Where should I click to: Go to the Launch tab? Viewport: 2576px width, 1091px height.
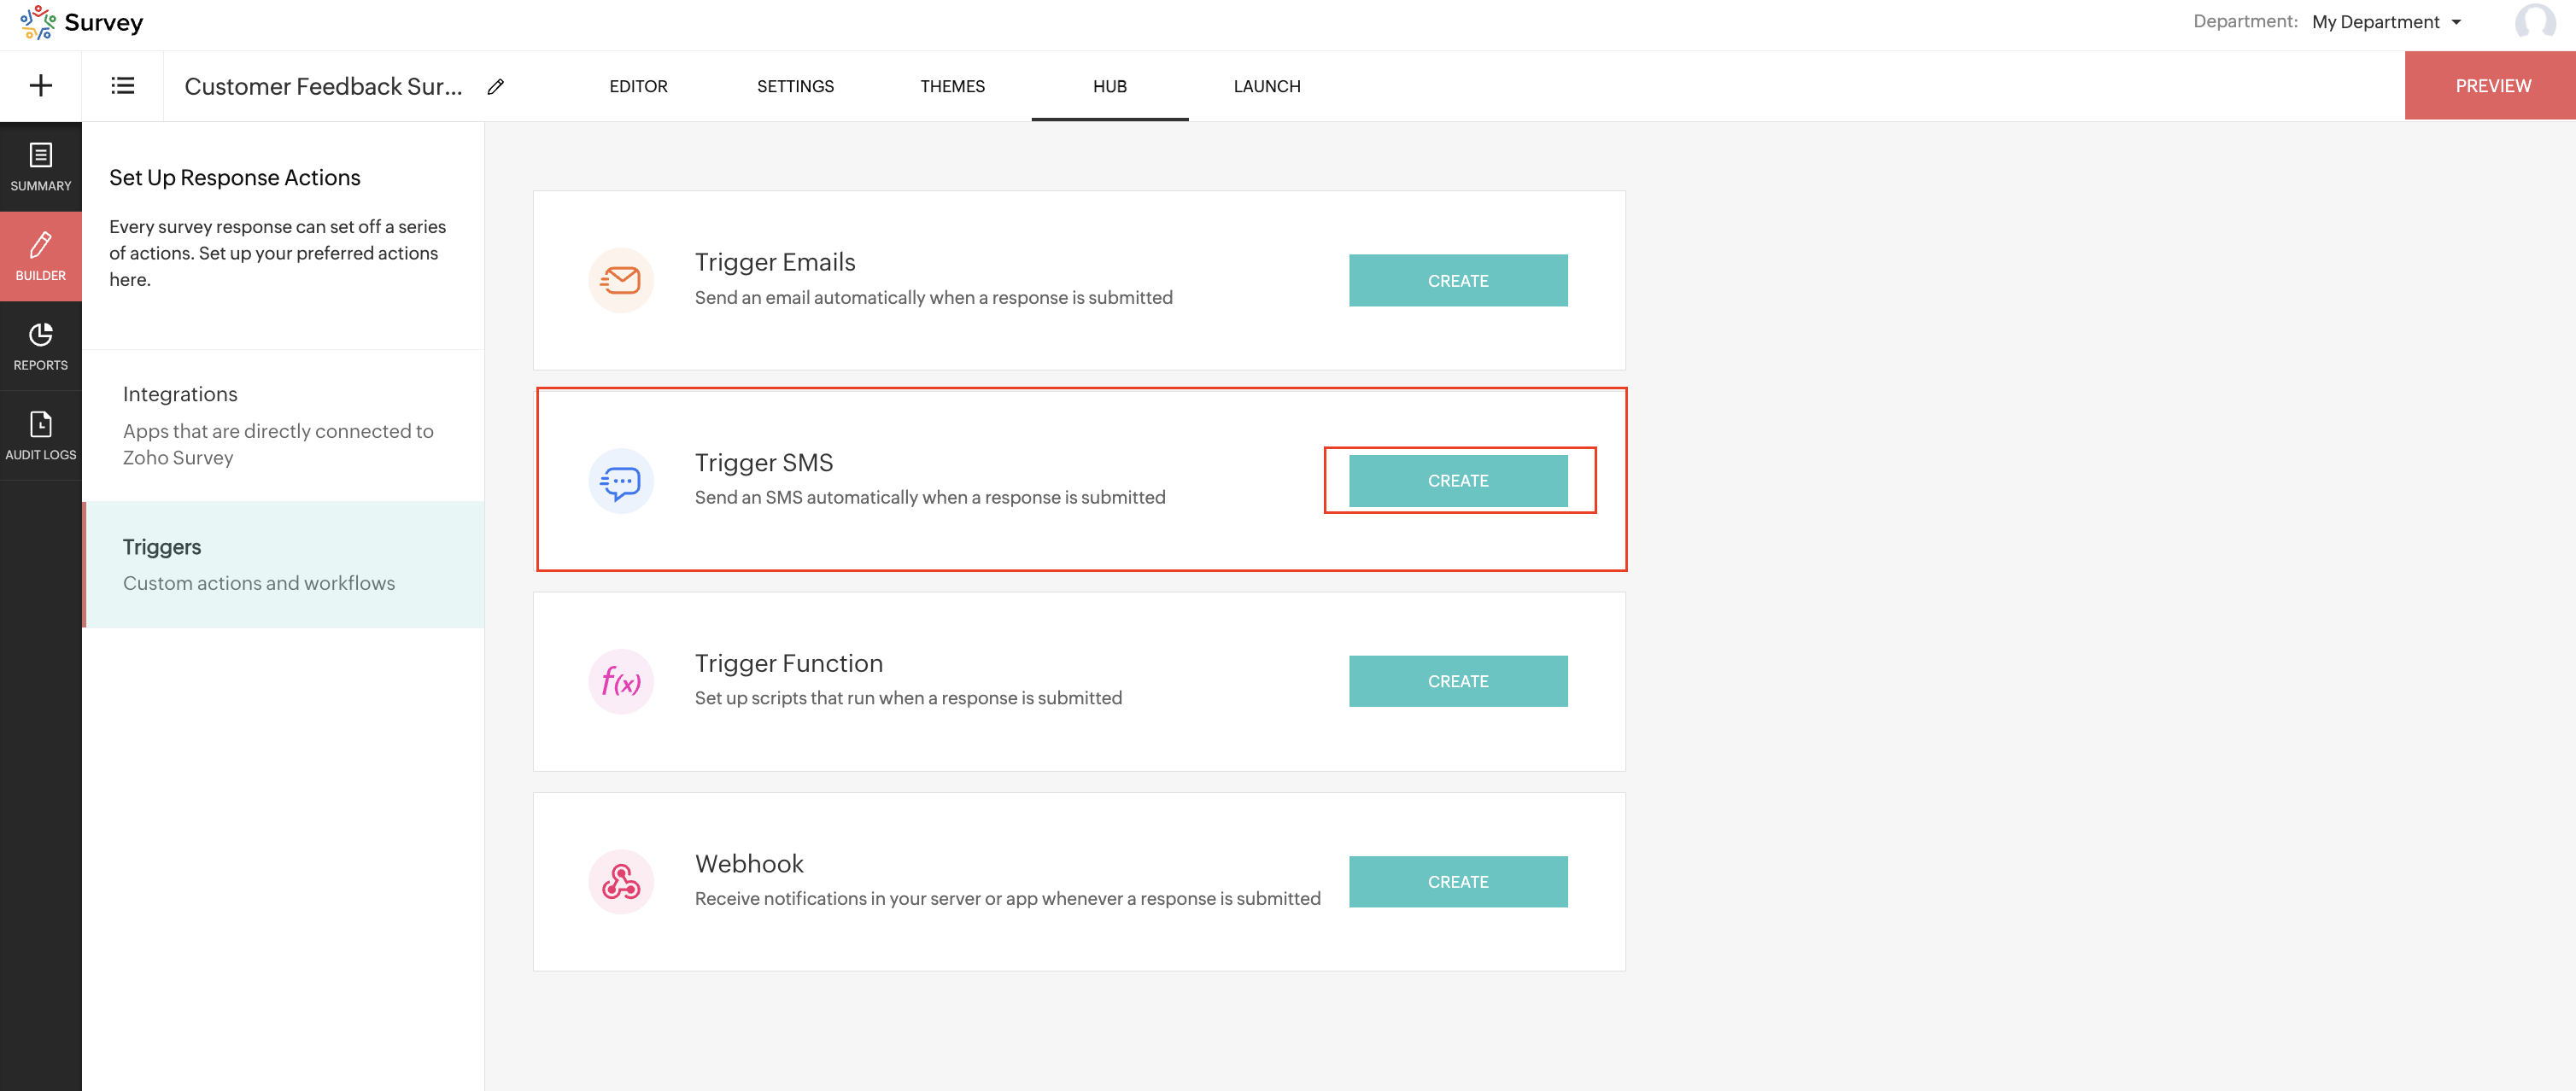1266,87
